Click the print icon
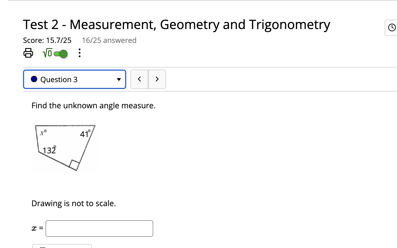Image resolution: width=397 pixels, height=248 pixels. pyautogui.click(x=28, y=53)
